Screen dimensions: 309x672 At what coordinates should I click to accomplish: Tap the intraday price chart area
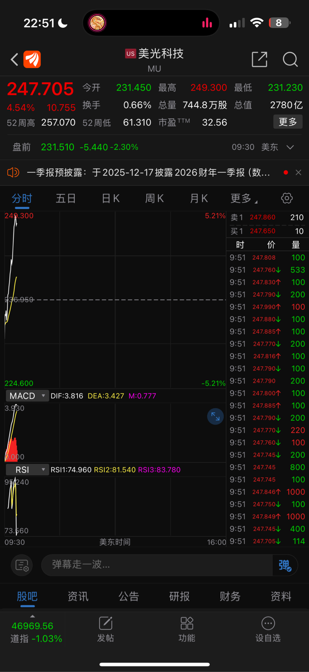pyautogui.click(x=115, y=300)
